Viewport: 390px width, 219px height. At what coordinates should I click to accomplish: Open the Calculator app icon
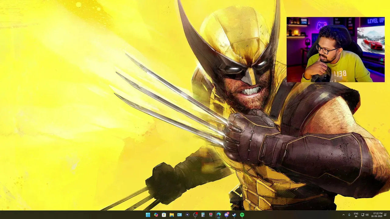click(x=203, y=215)
